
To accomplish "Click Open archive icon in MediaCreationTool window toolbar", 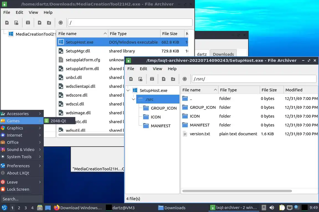I will pos(16,23).
